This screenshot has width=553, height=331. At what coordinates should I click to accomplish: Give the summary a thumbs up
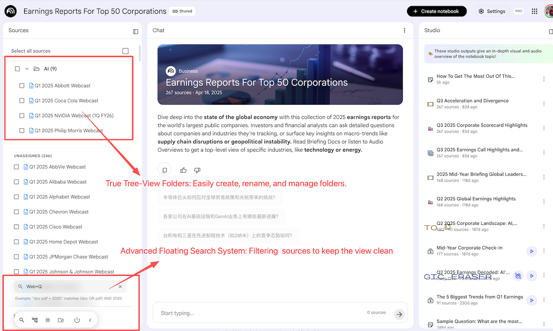pos(184,170)
